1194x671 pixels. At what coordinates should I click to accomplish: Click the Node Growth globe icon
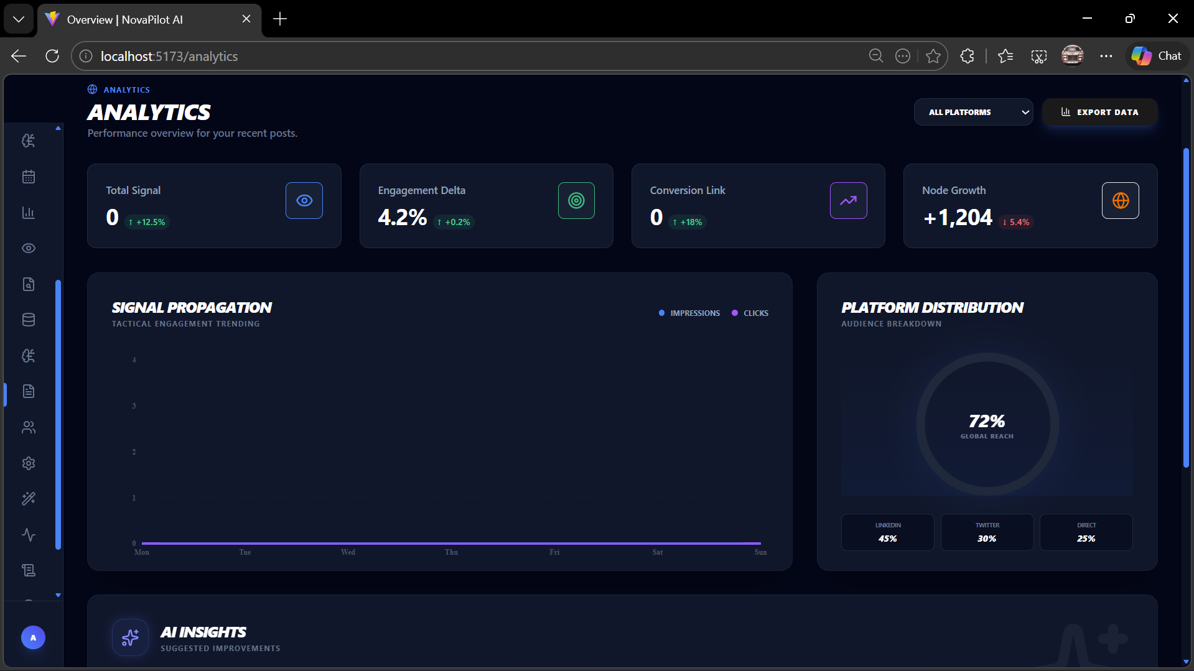[1120, 200]
